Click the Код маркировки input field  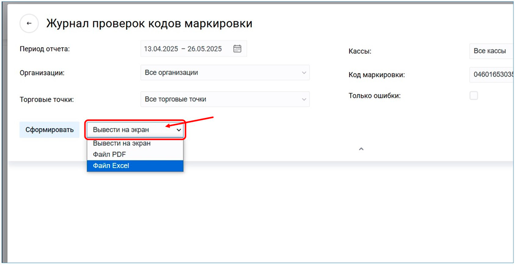click(493, 75)
